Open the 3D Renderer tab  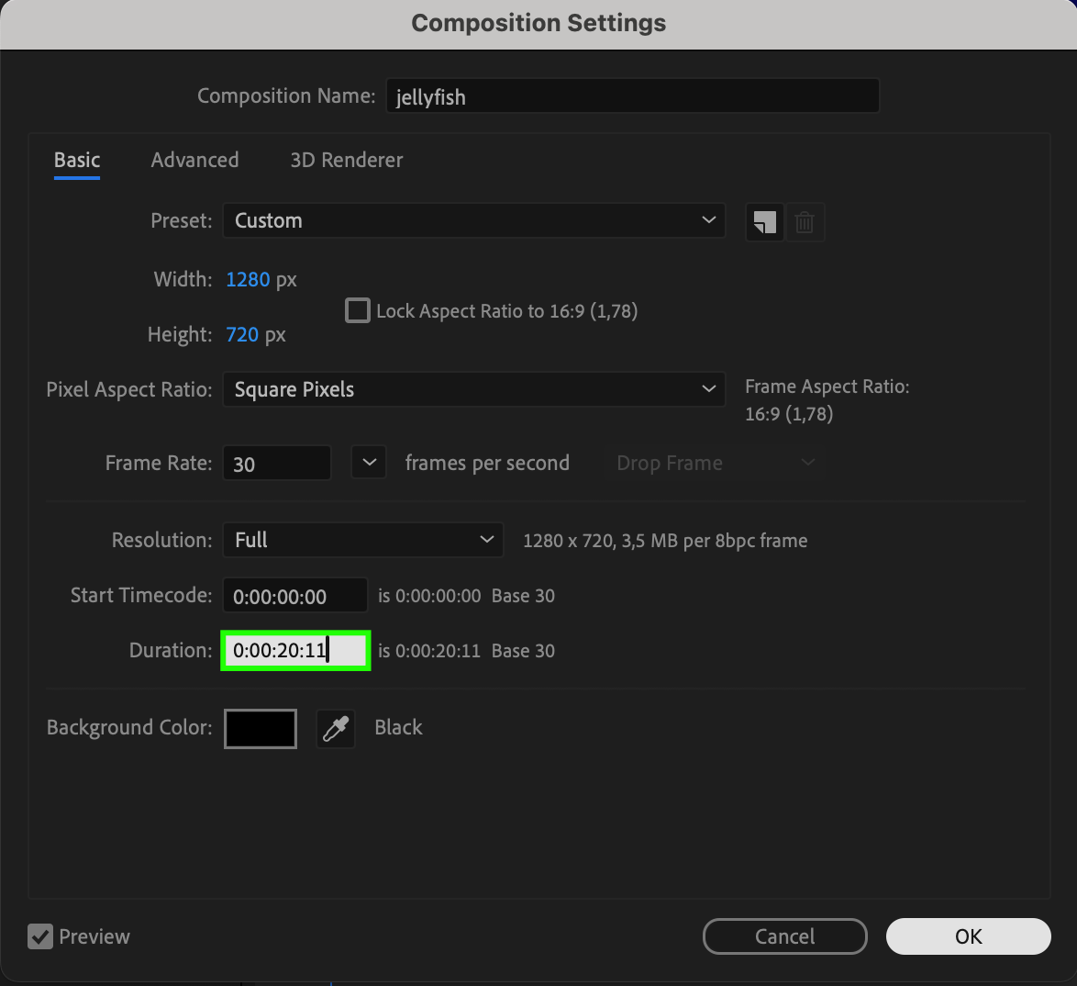pyautogui.click(x=347, y=160)
